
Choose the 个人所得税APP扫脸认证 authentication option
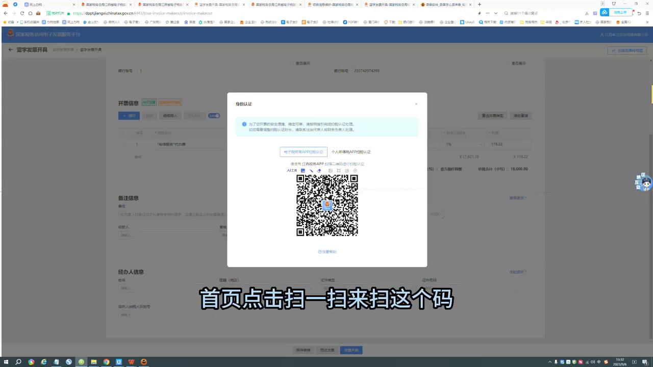coord(351,152)
